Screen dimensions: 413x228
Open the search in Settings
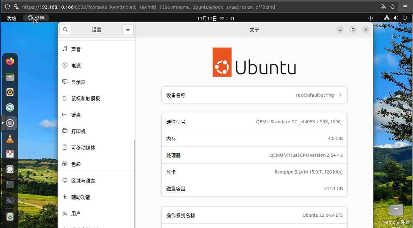[x=65, y=29]
